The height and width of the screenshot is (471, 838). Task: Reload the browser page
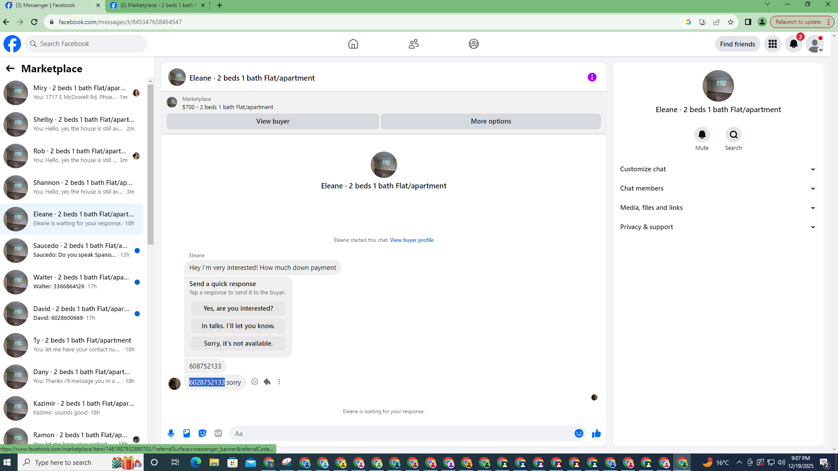[34, 22]
